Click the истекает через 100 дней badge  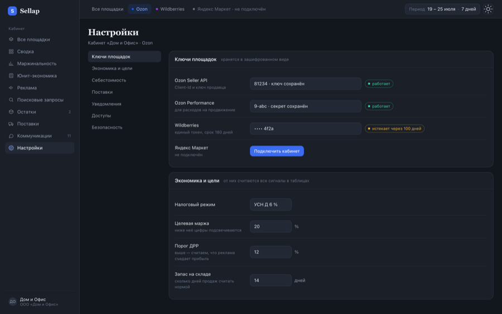click(394, 129)
